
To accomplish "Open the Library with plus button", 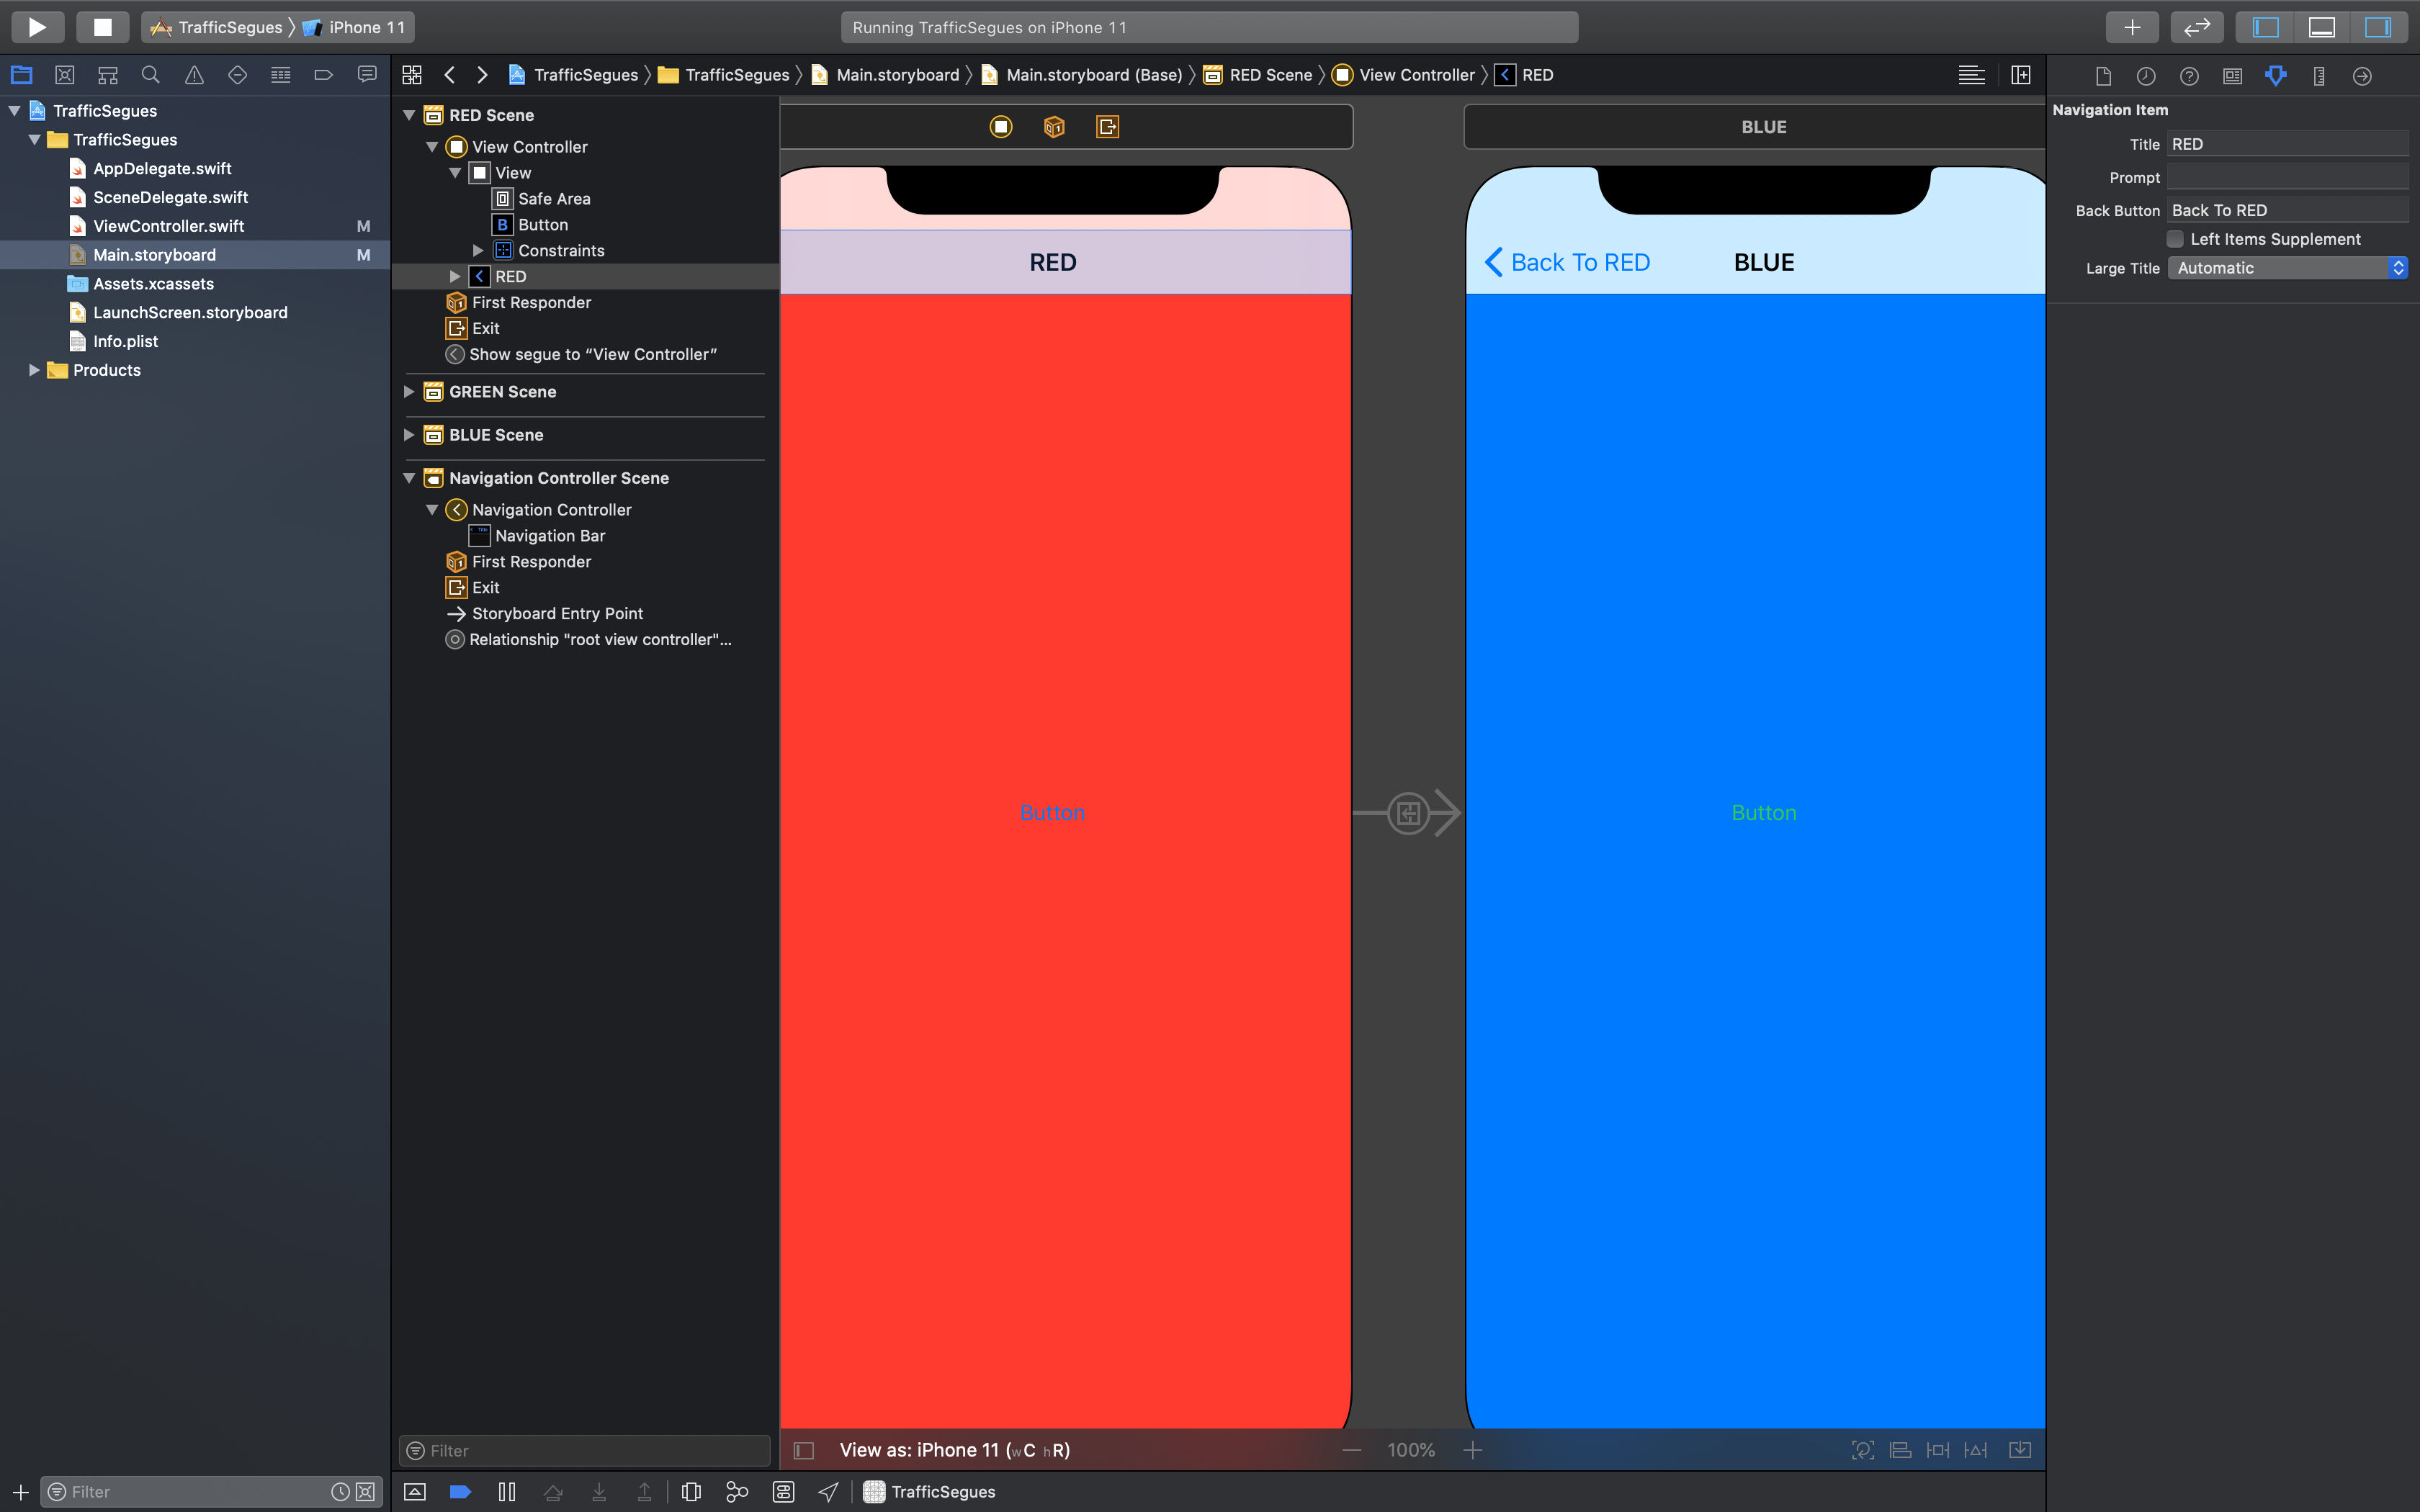I will click(2131, 27).
